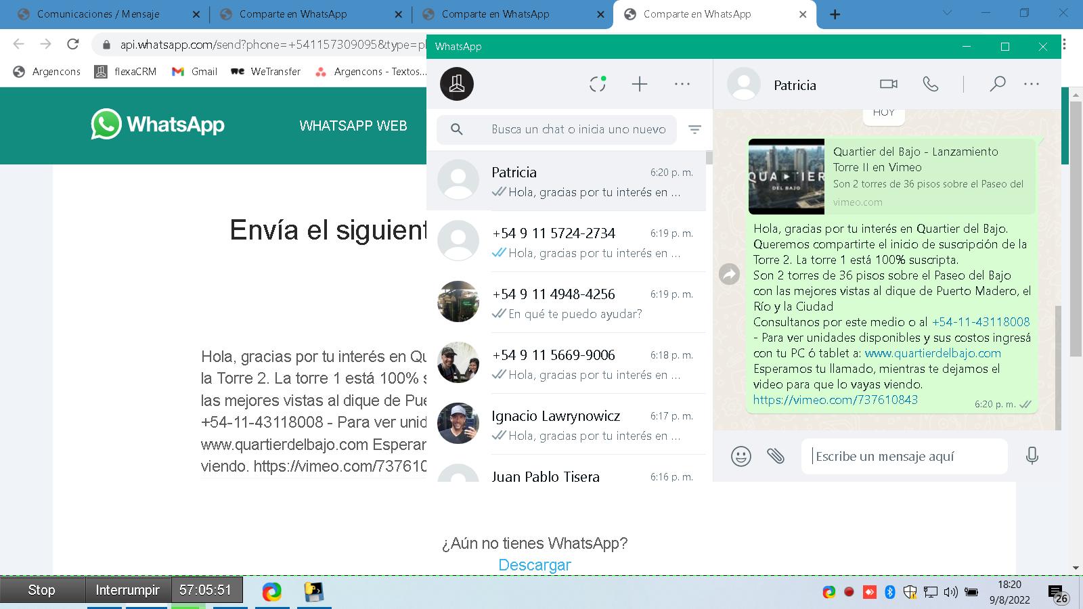Click the battery icon in tray
This screenshot has width=1083, height=609.
pyautogui.click(x=971, y=592)
